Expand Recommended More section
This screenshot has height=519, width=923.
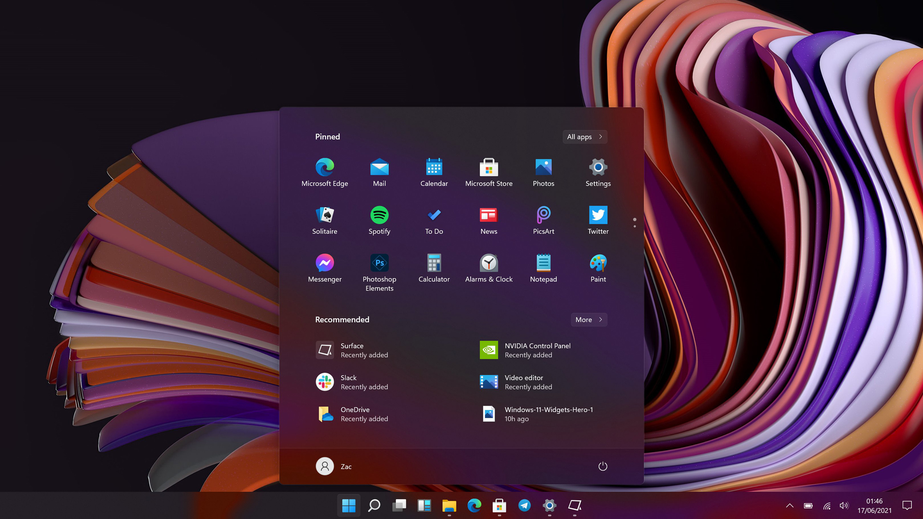[x=587, y=319]
